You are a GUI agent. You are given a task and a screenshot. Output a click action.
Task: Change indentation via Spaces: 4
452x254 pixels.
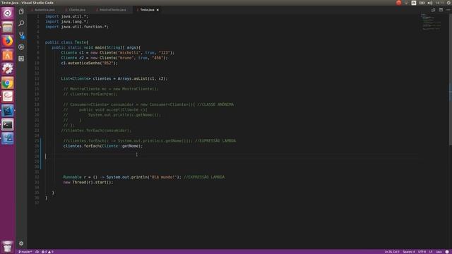tap(409, 252)
